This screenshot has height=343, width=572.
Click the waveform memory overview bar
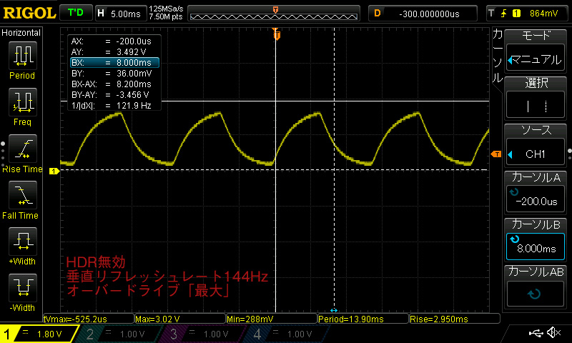(274, 14)
